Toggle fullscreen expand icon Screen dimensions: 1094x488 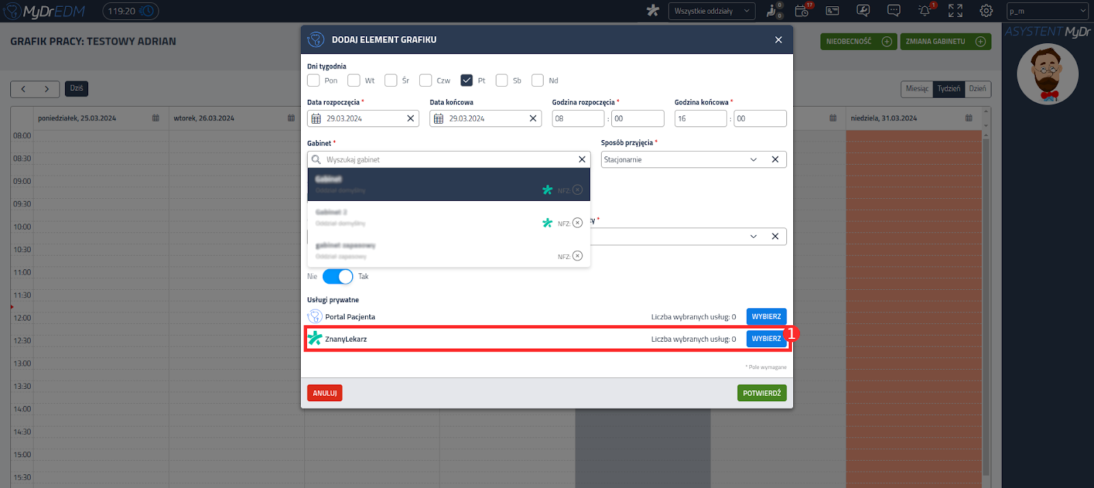pos(955,11)
